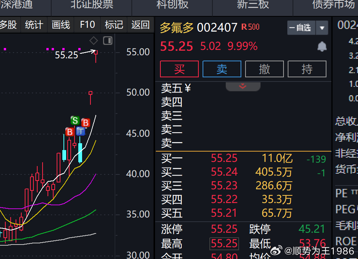358x259 pixels.
Task: Click the 55.25 chart price label
Action: (x=67, y=55)
